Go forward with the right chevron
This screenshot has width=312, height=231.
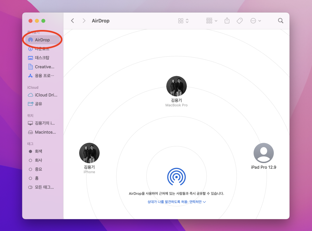(84, 21)
